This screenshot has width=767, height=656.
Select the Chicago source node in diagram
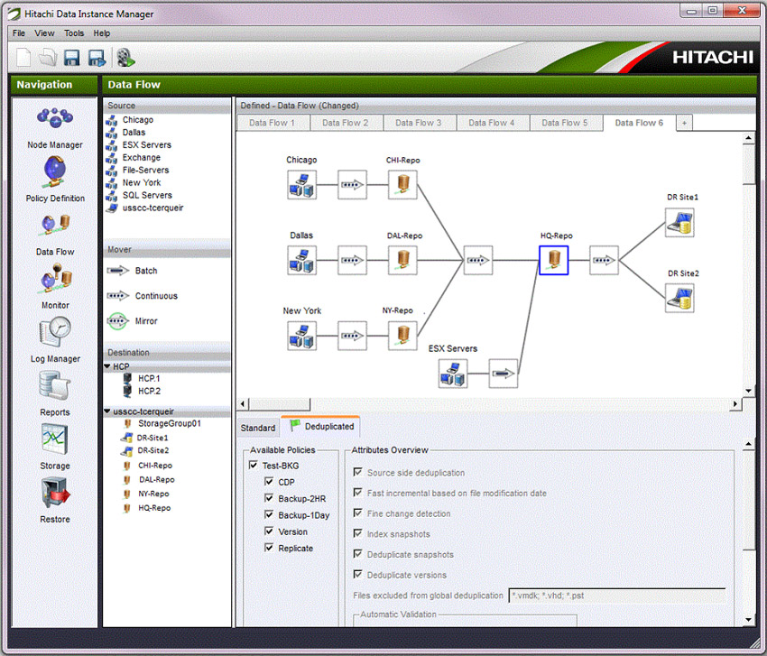301,185
